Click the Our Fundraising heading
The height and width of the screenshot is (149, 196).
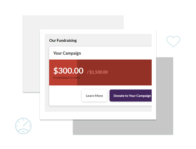coord(63,40)
